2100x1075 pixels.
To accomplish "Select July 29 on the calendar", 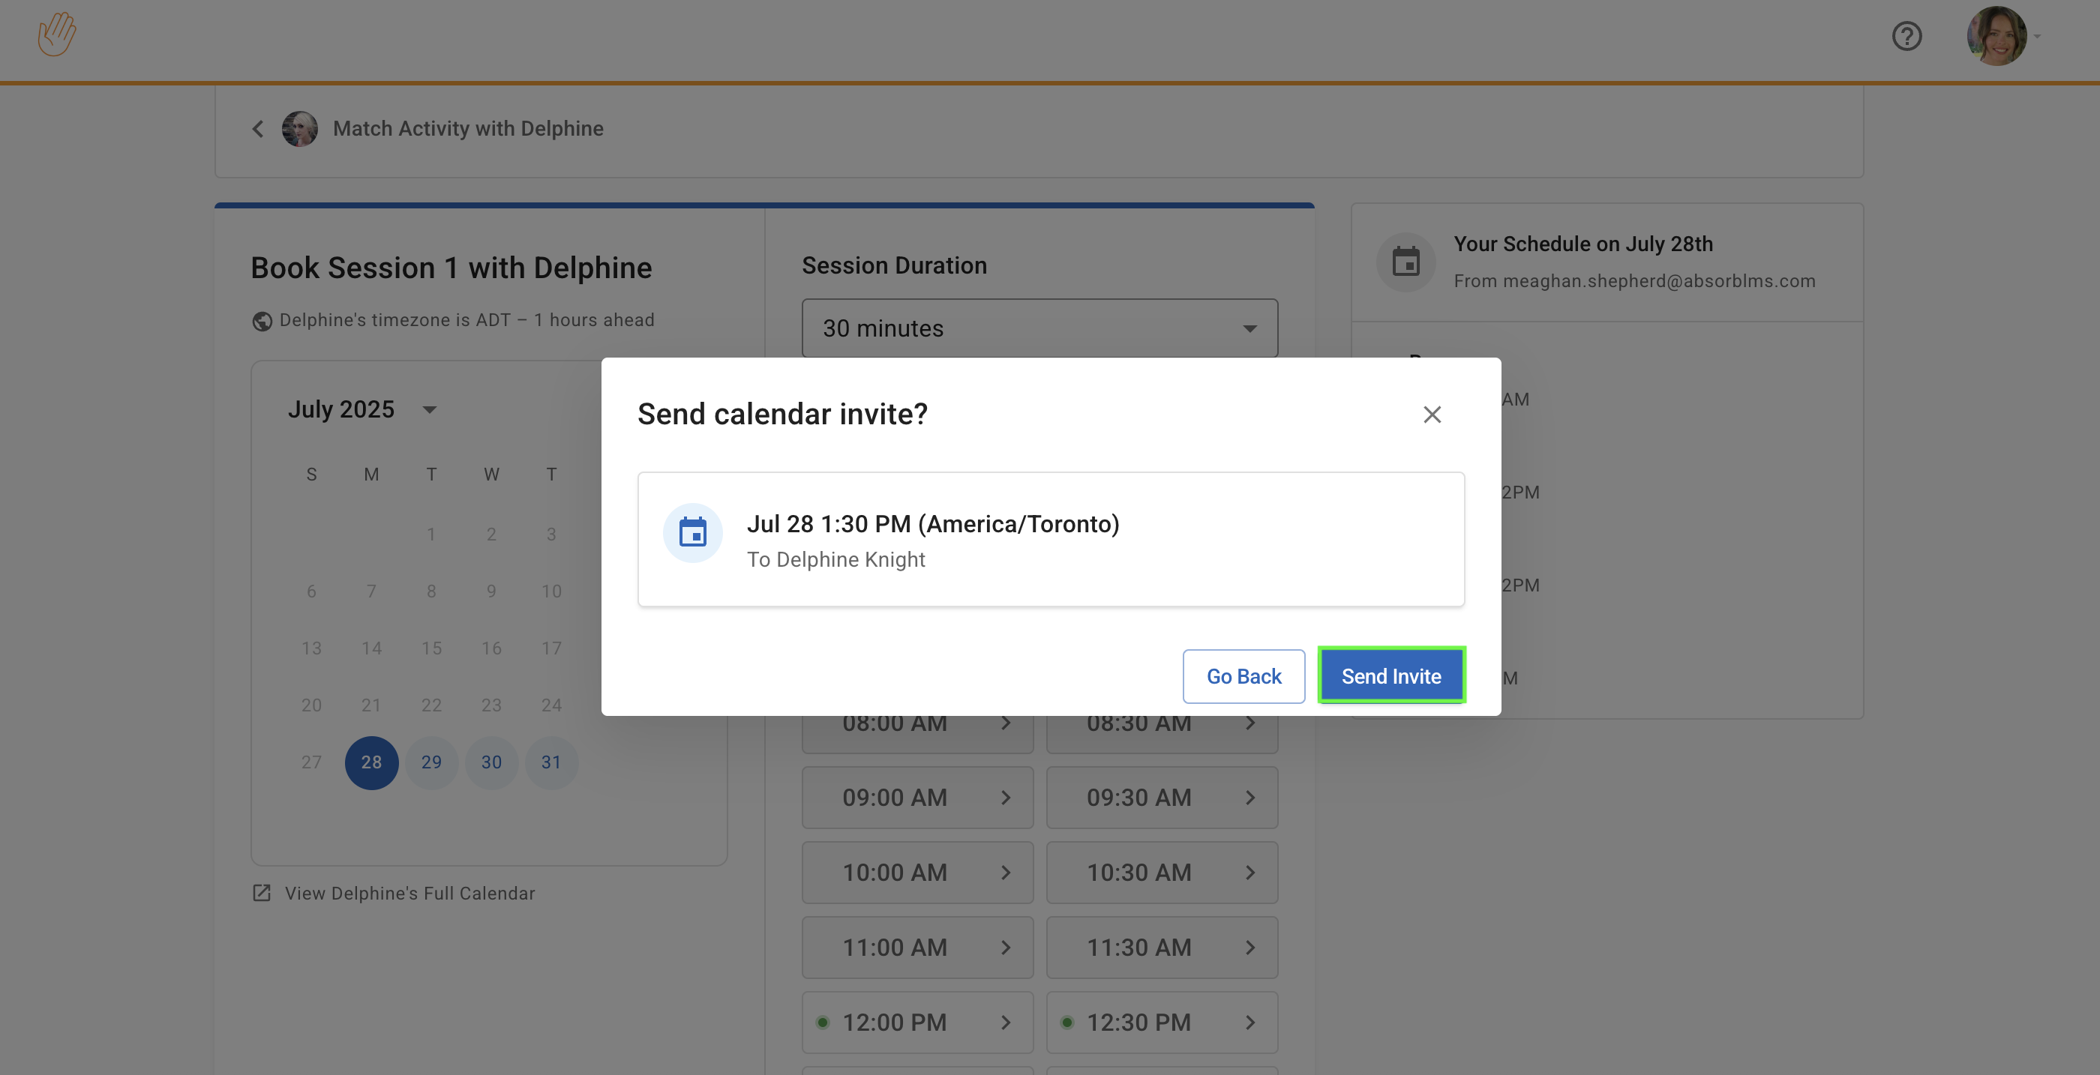I will pyautogui.click(x=431, y=762).
